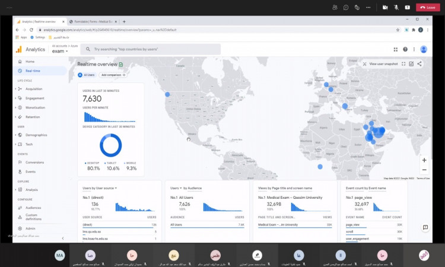Open Events in sidebar
The width and height of the screenshot is (445, 267).
click(30, 172)
